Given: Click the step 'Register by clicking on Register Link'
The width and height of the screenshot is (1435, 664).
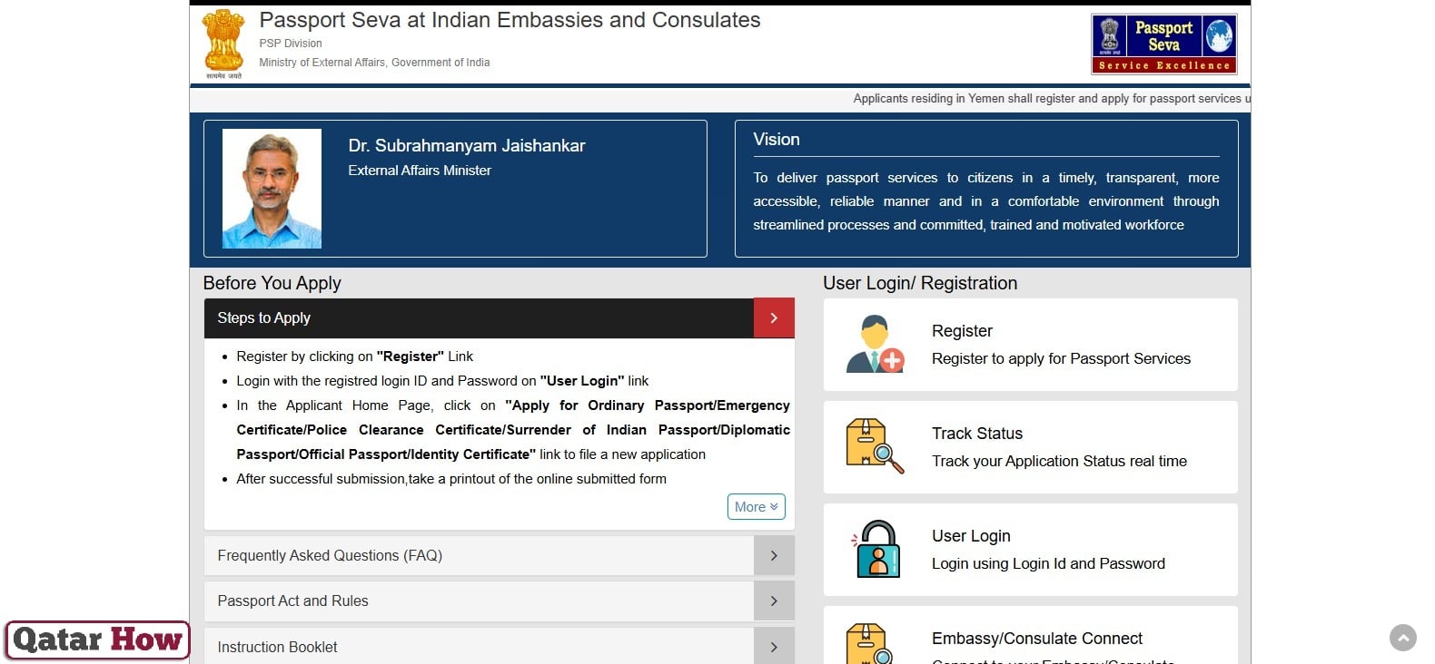Looking at the screenshot, I should point(355,356).
